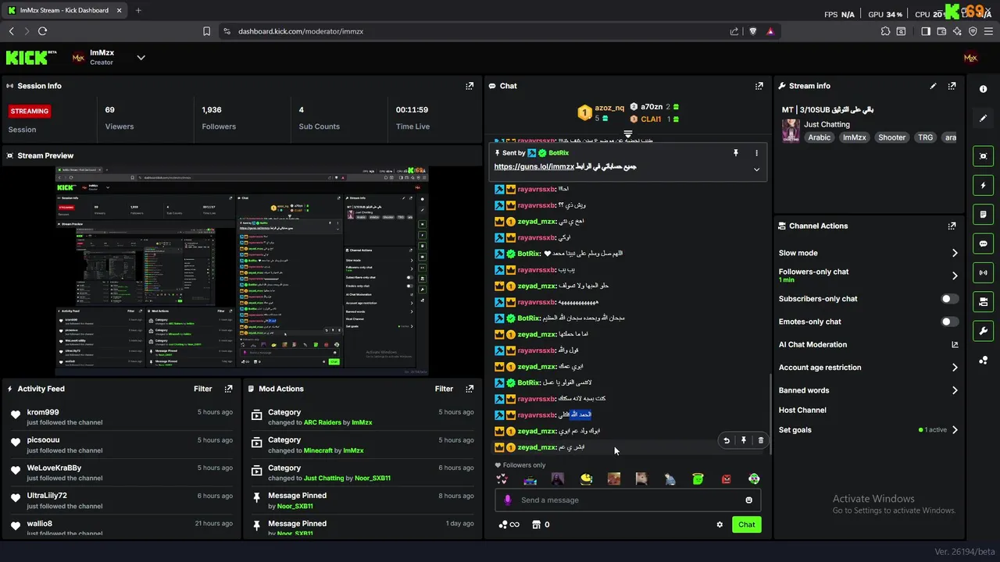Toggle the lightning bolt activity icon in sidebar

click(x=983, y=186)
